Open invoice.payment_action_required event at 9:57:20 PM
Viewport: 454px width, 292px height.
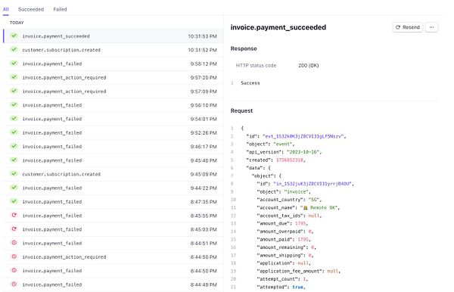pos(113,78)
